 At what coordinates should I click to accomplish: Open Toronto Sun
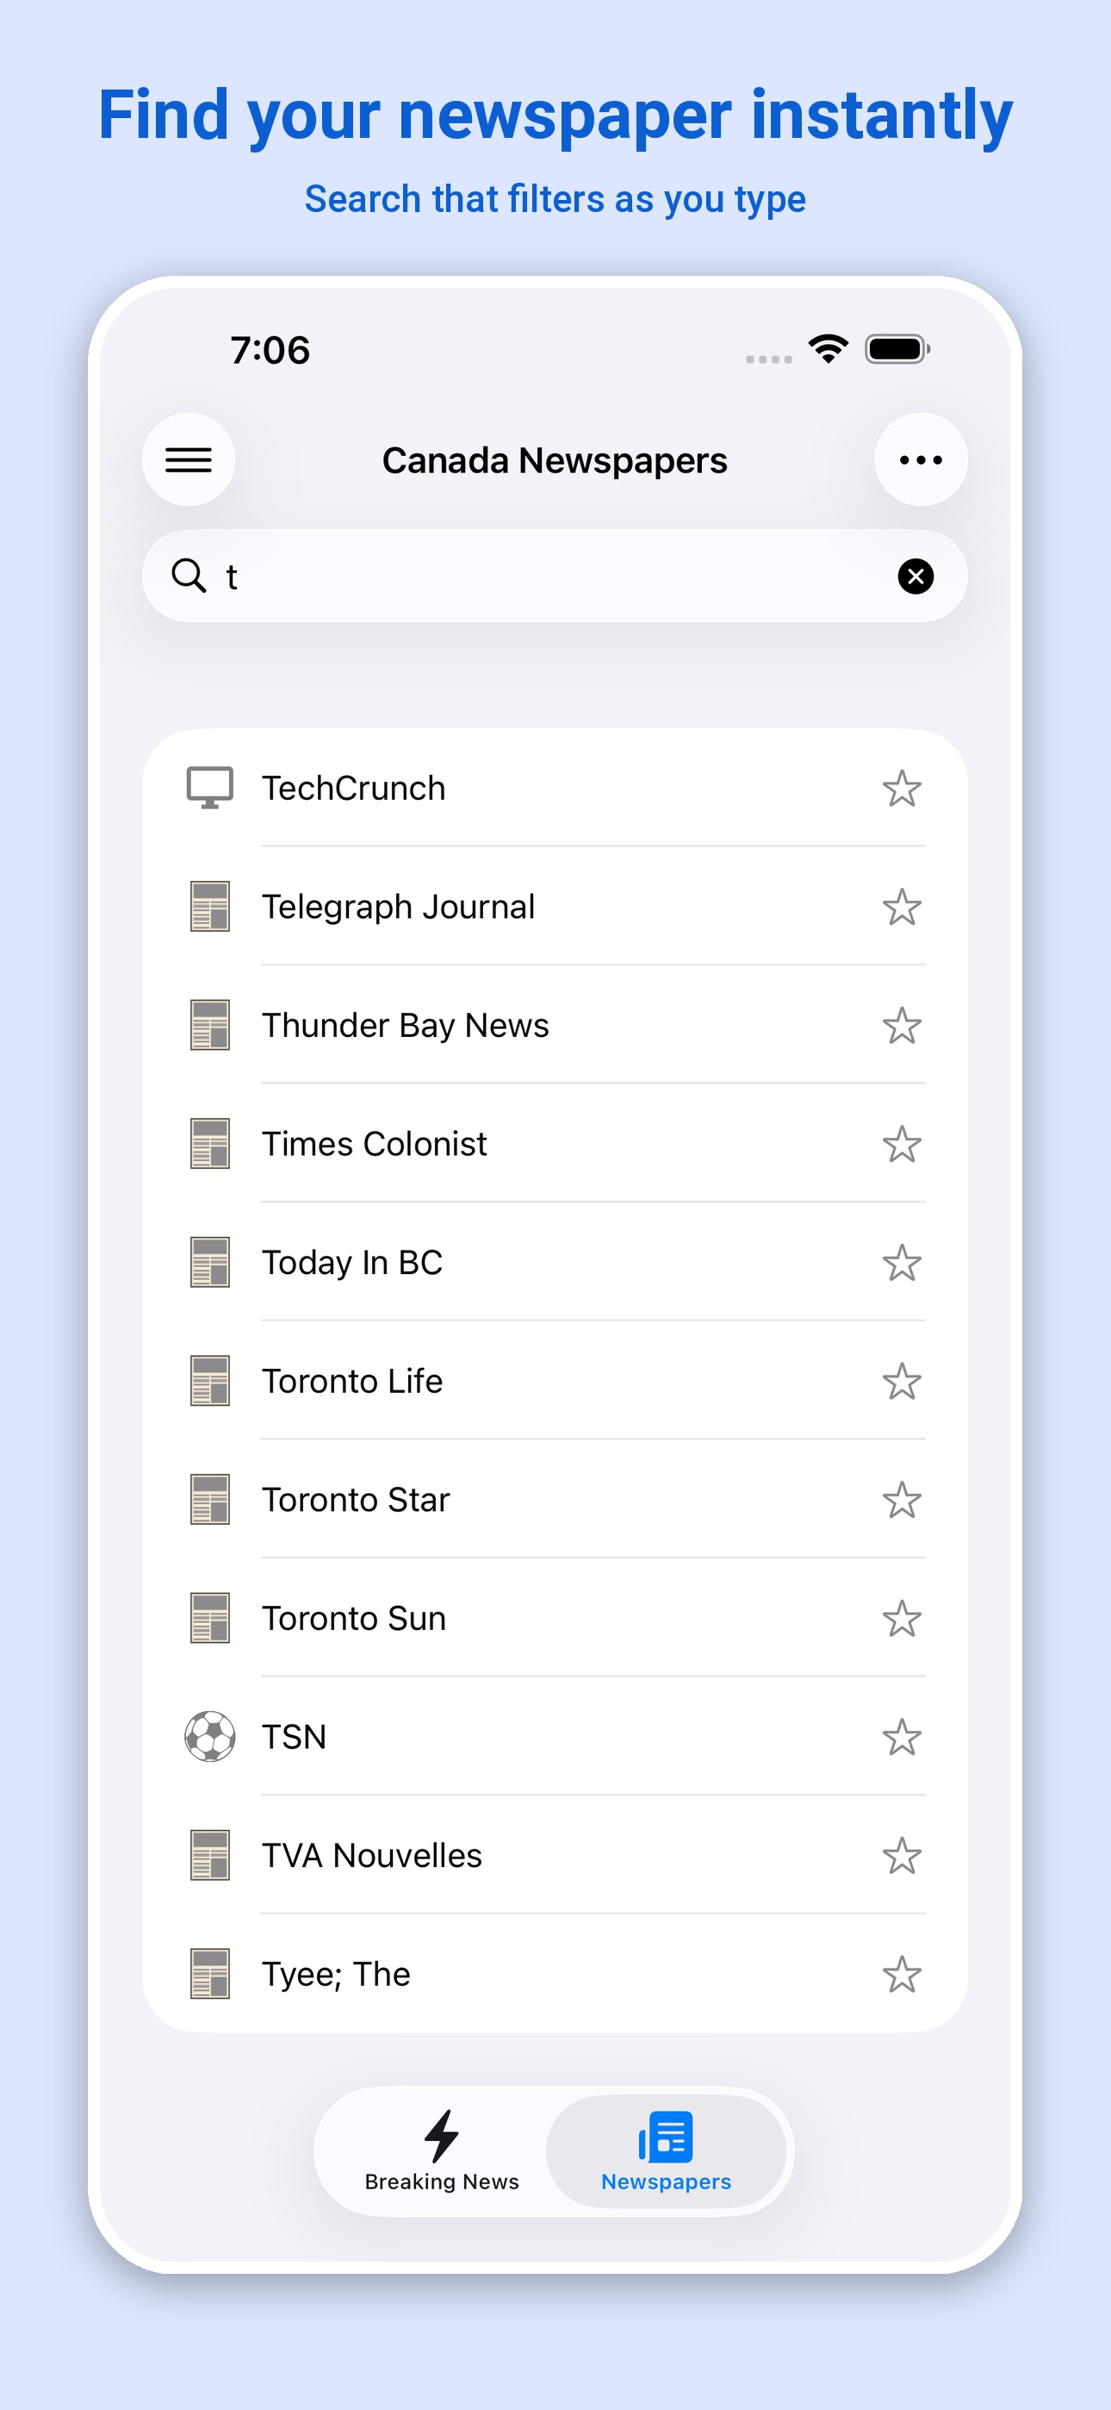pyautogui.click(x=555, y=1619)
